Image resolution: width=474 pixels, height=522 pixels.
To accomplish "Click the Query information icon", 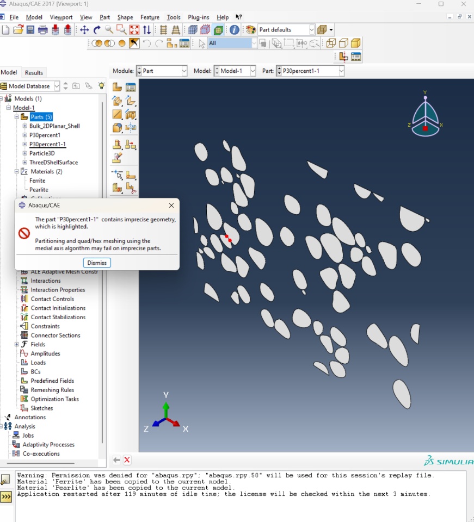I will pyautogui.click(x=234, y=30).
